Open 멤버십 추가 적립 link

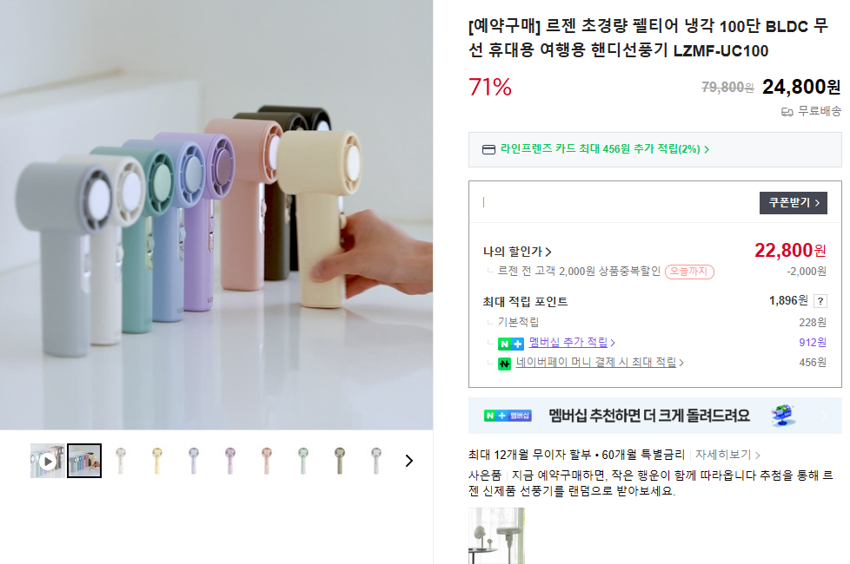click(x=571, y=342)
